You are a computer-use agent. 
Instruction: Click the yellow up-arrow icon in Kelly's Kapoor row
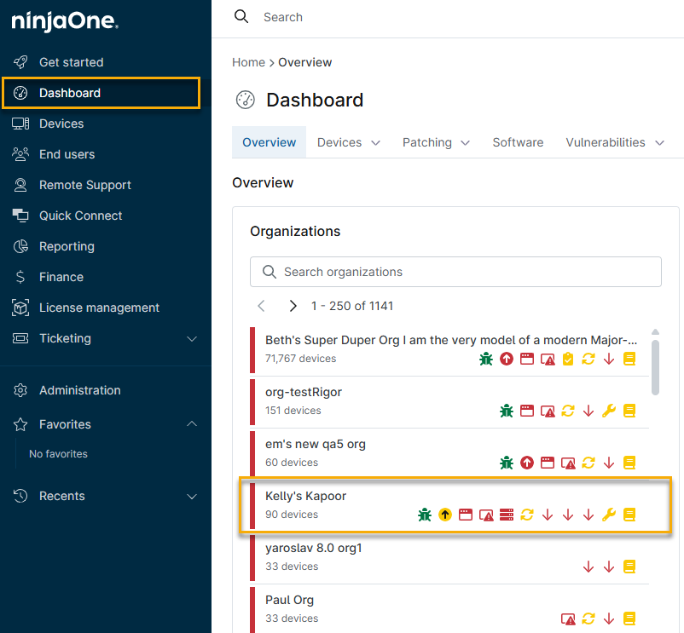point(445,515)
